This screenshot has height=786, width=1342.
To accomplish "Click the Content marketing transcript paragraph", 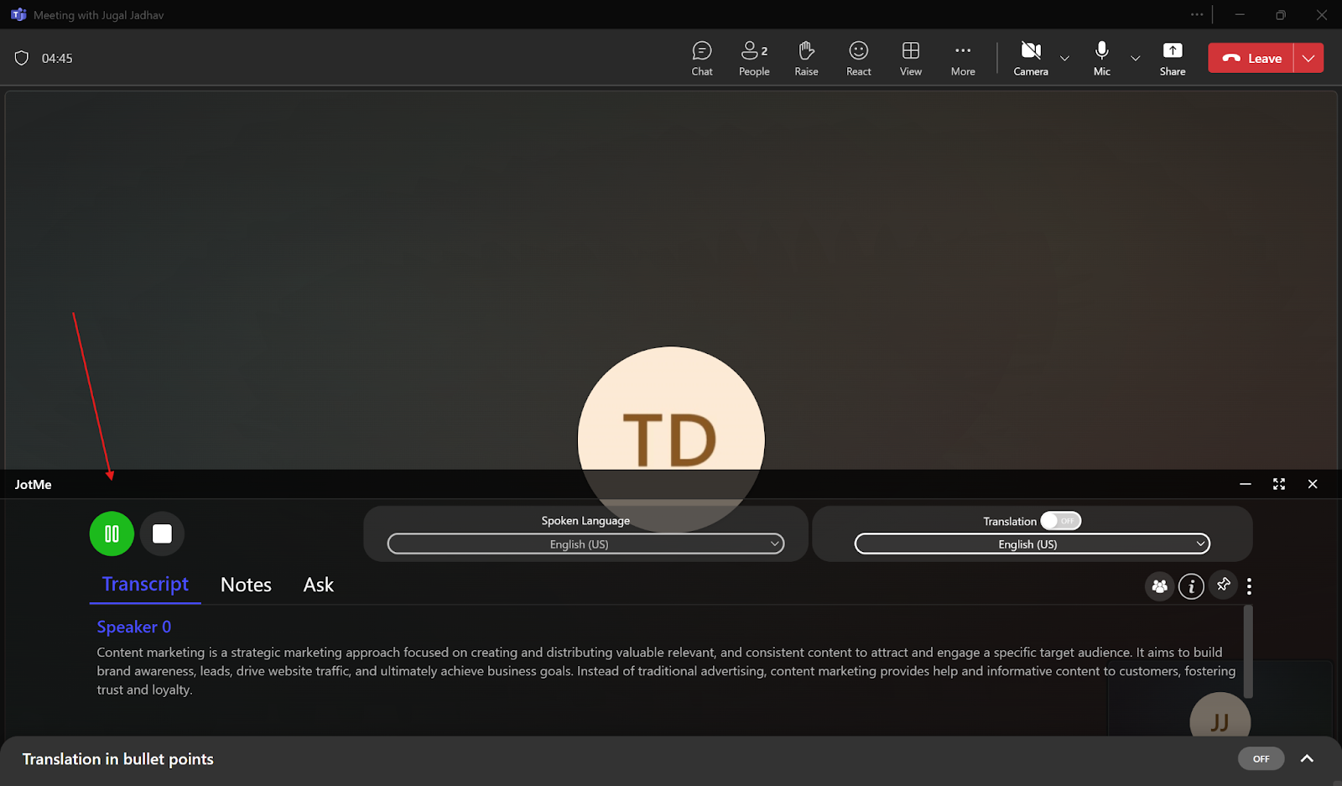I will 666,671.
